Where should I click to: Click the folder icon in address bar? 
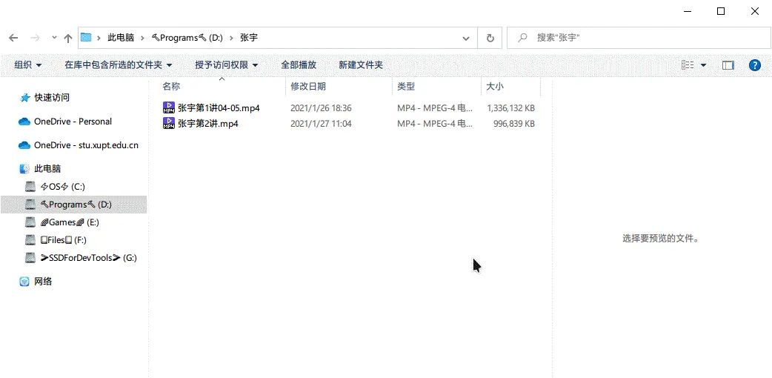pyautogui.click(x=86, y=38)
